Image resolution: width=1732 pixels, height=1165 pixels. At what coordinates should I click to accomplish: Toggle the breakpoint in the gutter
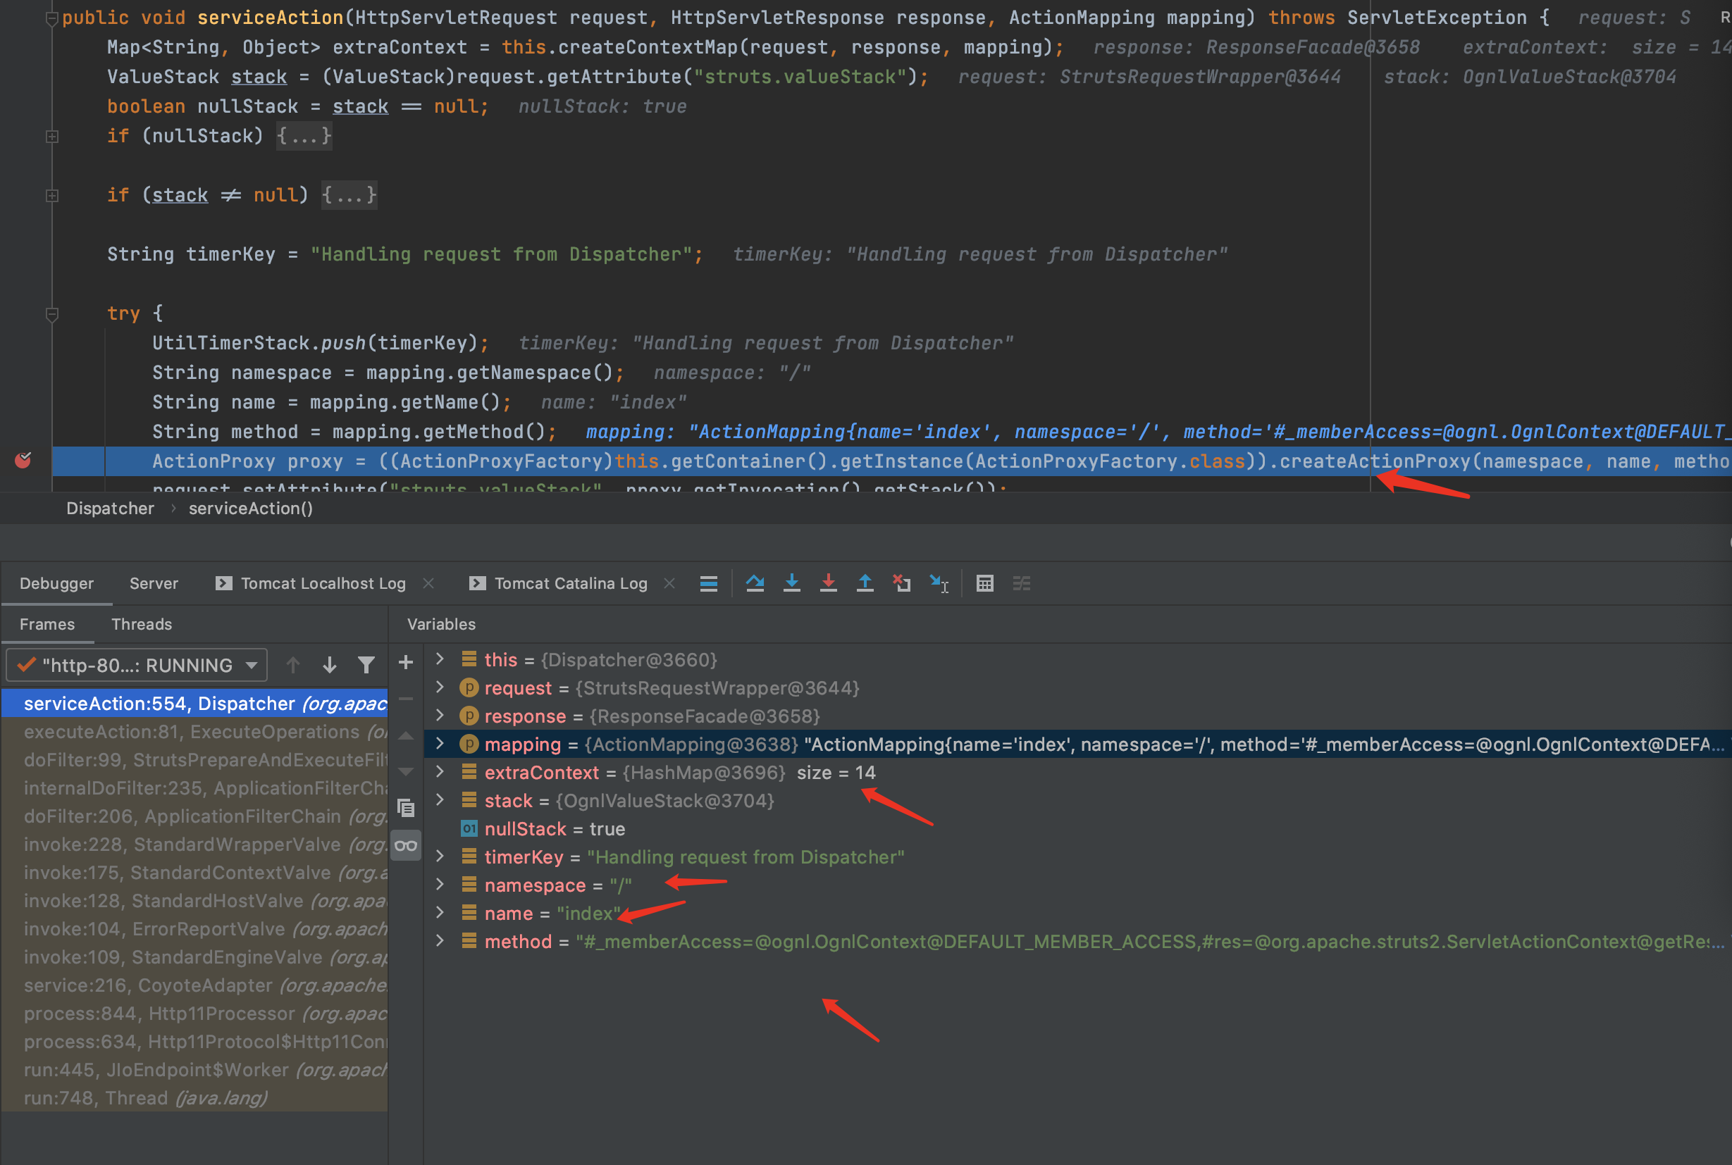(23, 461)
